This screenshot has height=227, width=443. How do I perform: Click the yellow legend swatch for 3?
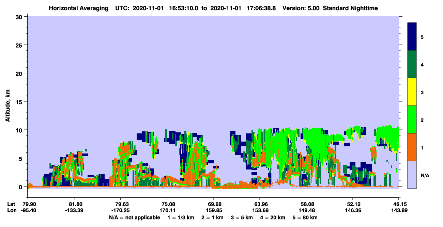(x=412, y=92)
